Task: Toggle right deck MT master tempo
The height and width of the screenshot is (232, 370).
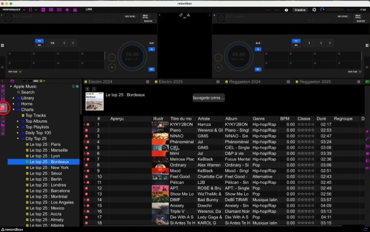Action: pos(258,69)
